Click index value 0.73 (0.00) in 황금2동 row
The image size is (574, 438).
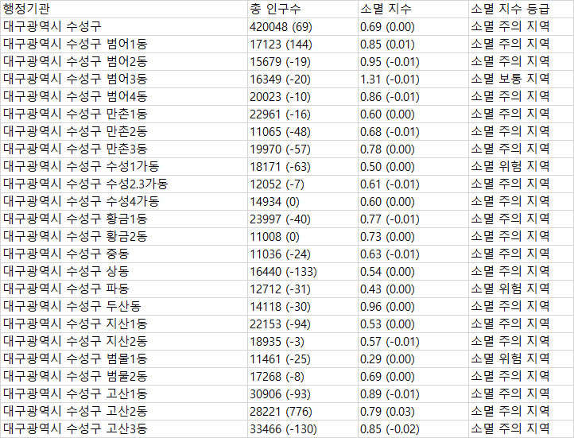click(387, 237)
